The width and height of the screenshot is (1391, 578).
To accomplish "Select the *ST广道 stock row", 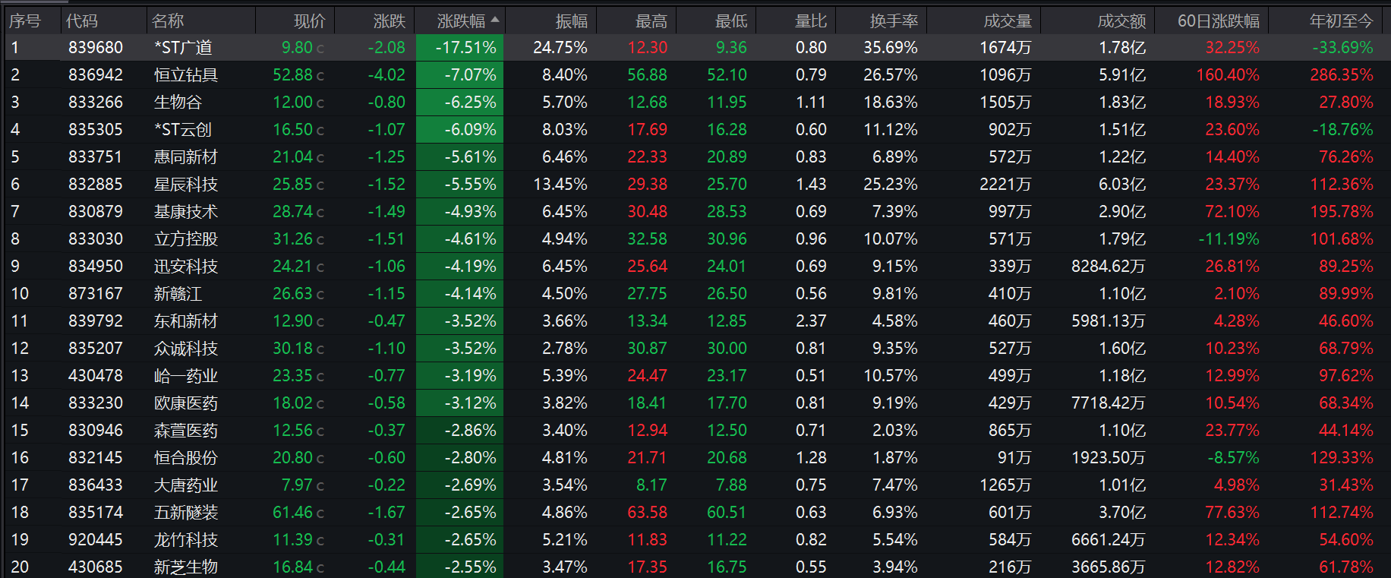I will 695,47.
